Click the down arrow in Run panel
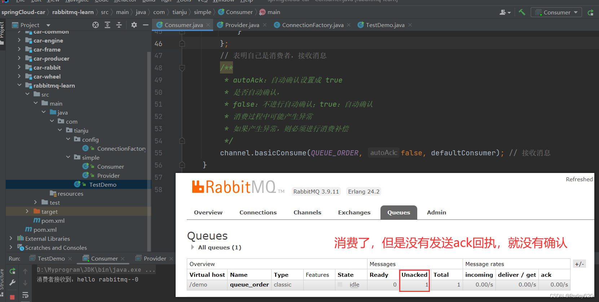The height and width of the screenshot is (302, 599). (x=25, y=283)
